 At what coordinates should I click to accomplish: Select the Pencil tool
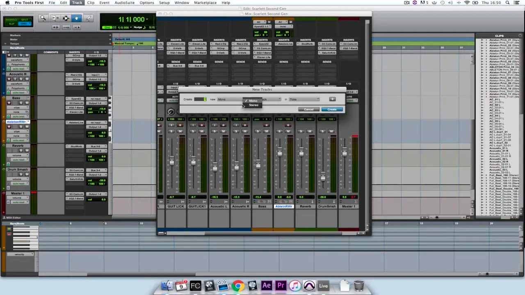coord(88,18)
